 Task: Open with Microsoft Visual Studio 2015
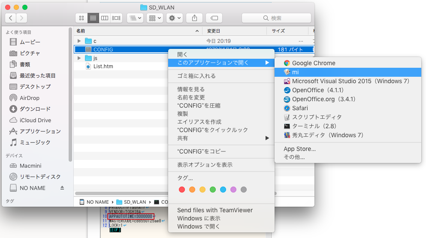tap(348, 81)
